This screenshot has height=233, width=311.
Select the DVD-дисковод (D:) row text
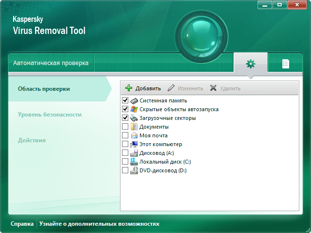(163, 170)
